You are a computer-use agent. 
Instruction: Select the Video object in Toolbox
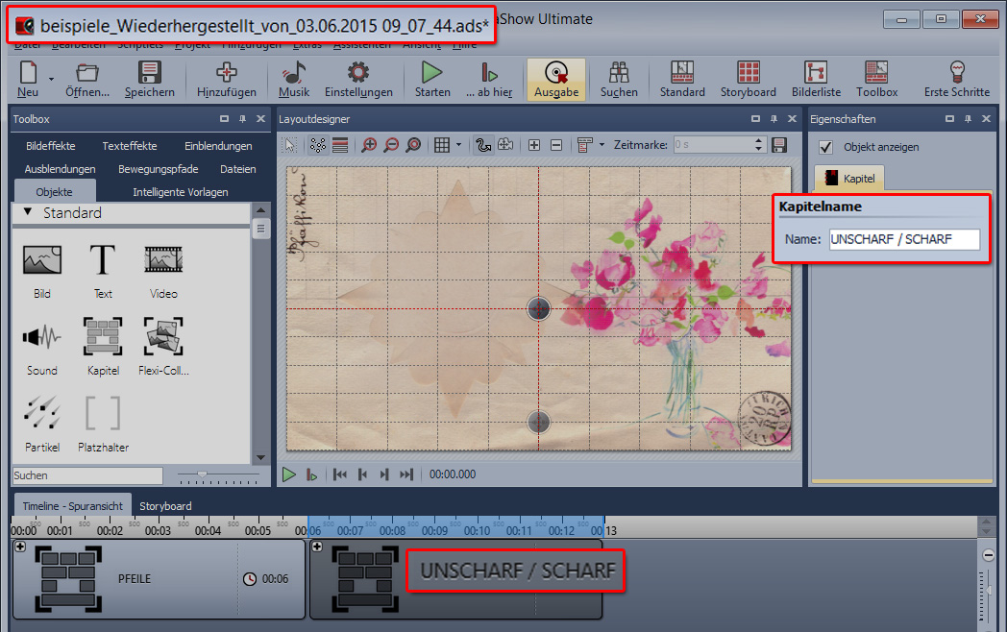162,260
